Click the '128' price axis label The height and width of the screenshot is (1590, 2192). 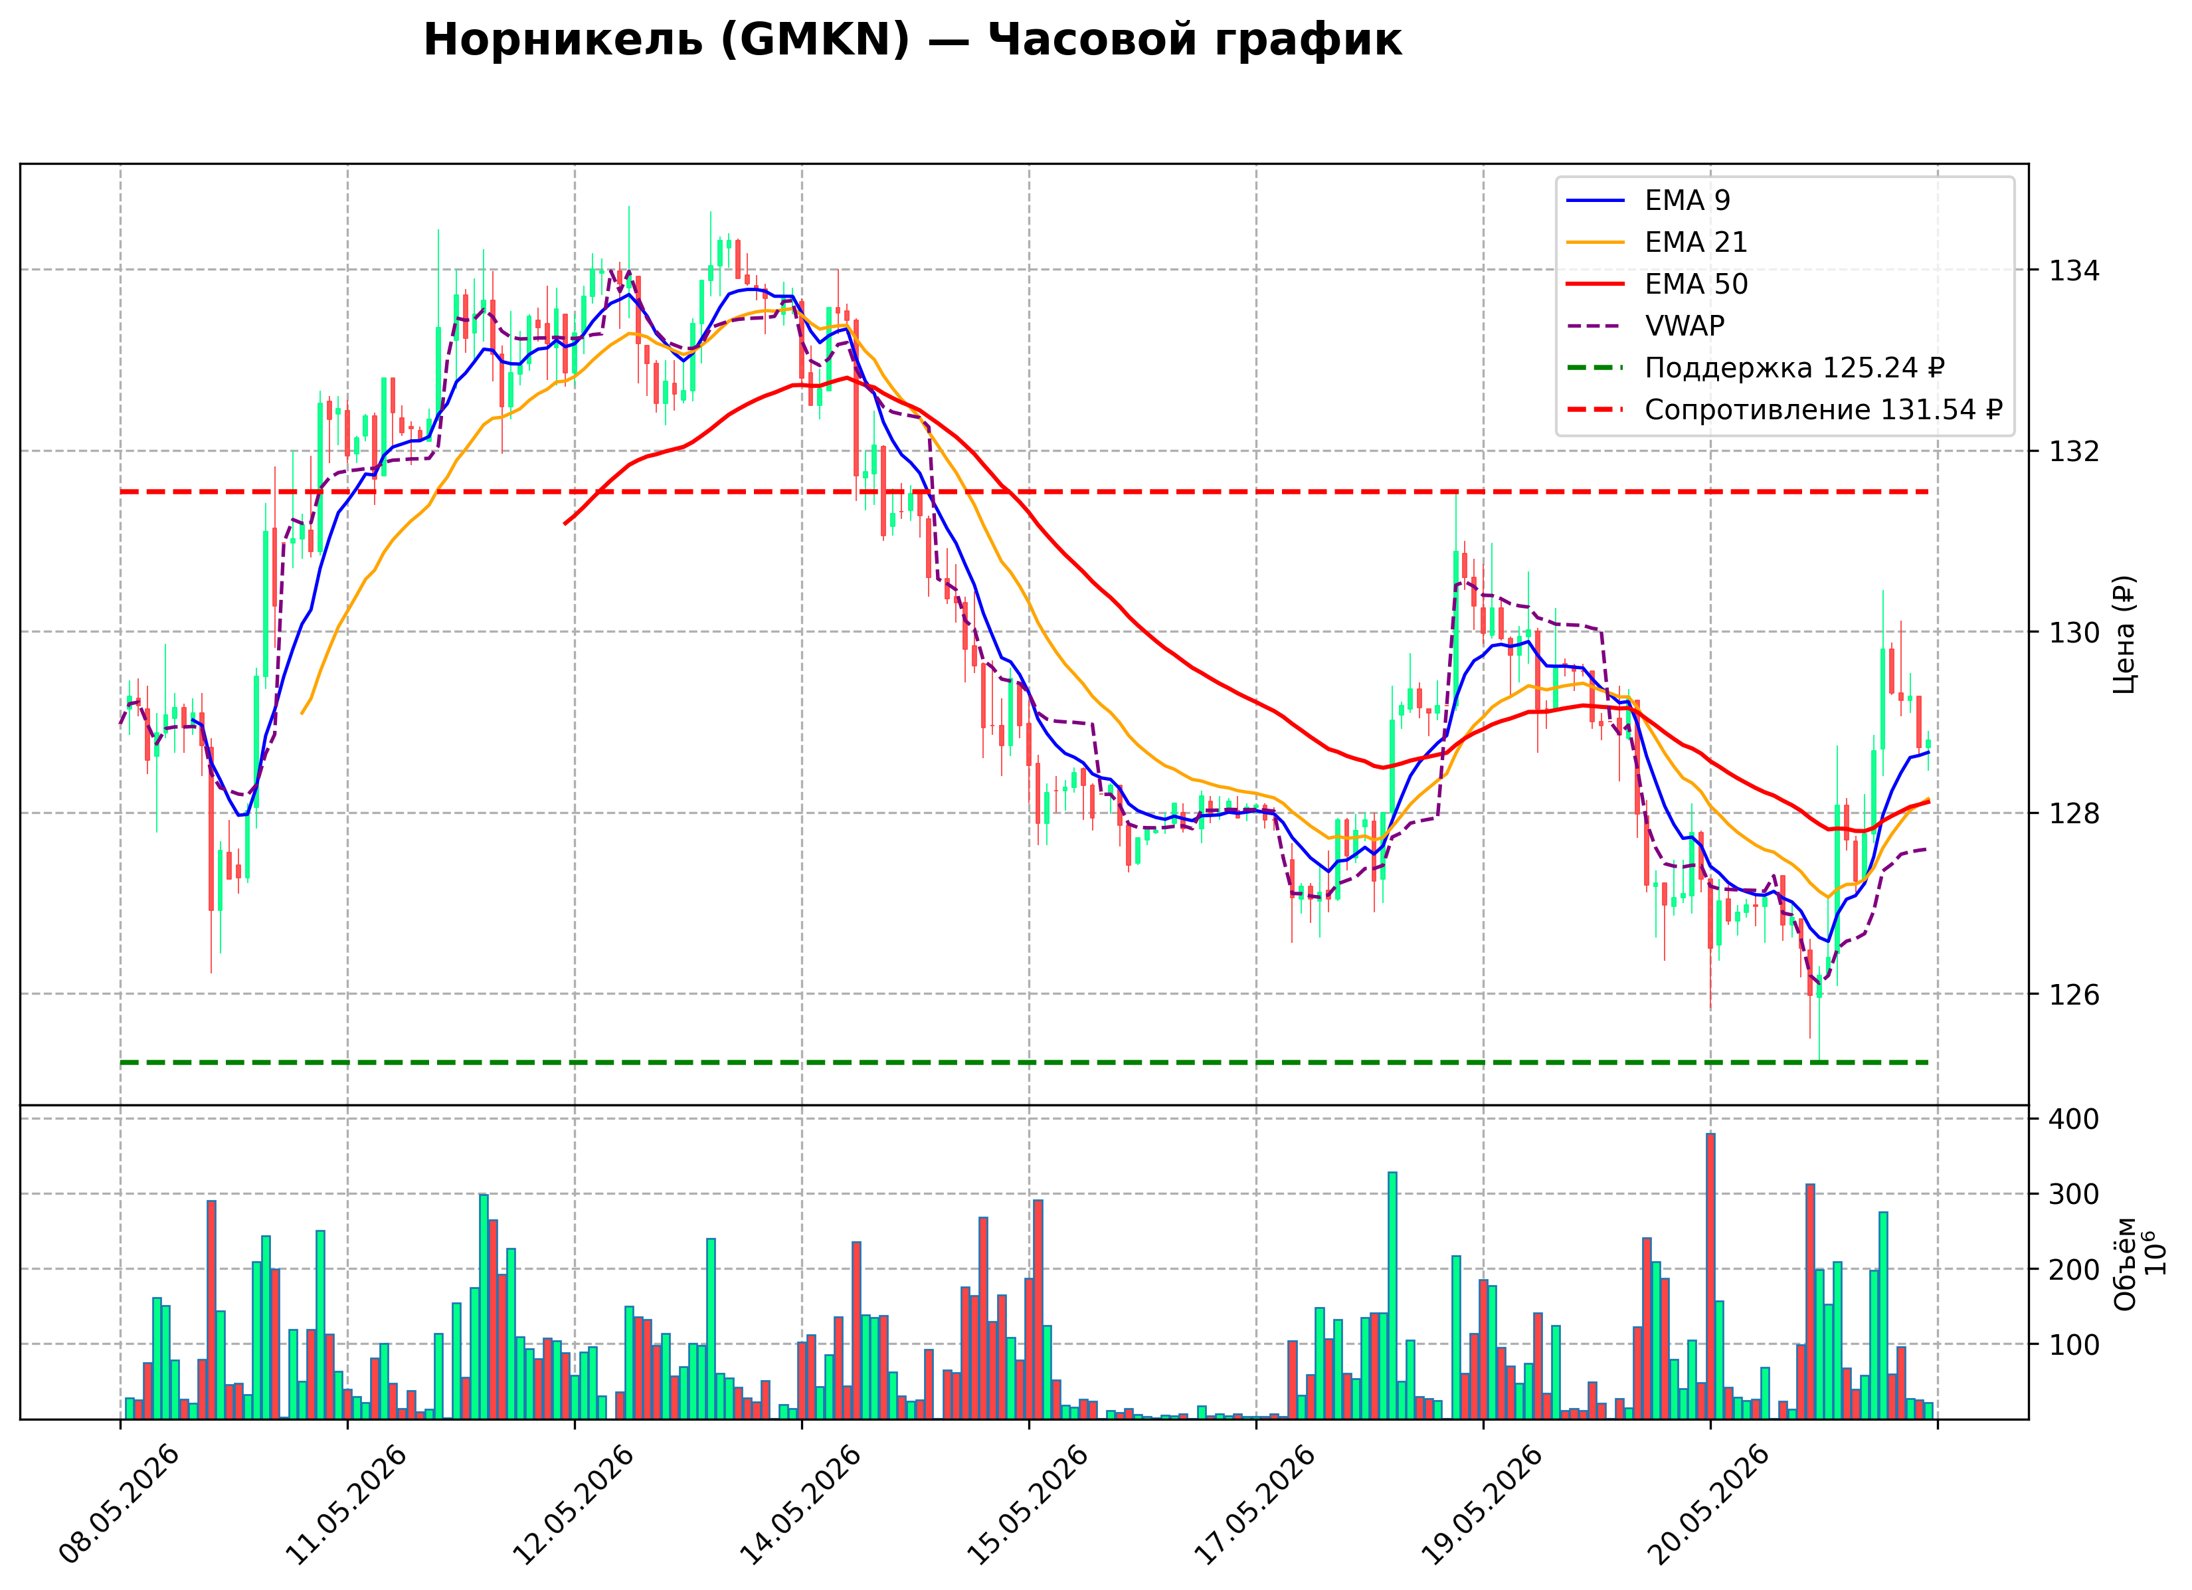(2075, 813)
